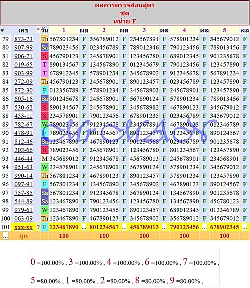Open the 907-99 number link
The height and width of the screenshot is (288, 250).
coord(23,48)
